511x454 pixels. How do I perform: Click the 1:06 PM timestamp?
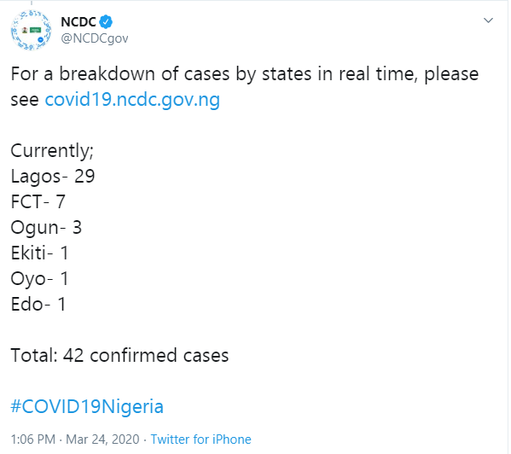tap(33, 439)
